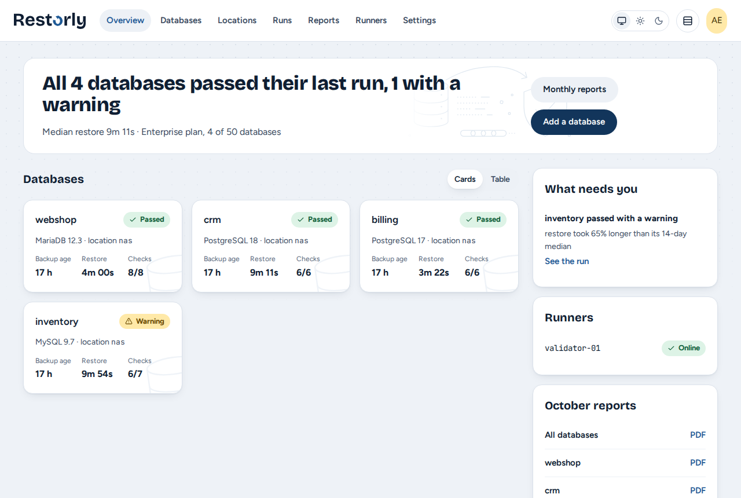Image resolution: width=741 pixels, height=498 pixels.
Task: Click billing restore time 3m 22s
Action: (434, 273)
